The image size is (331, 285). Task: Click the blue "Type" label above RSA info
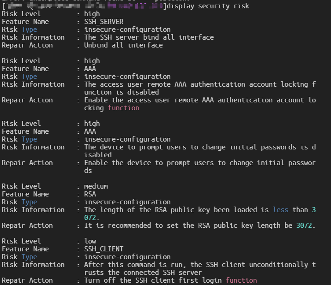click(x=29, y=202)
